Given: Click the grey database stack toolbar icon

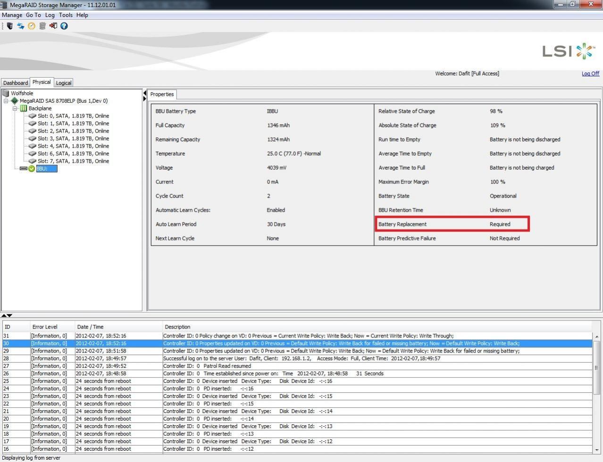Looking at the screenshot, I should [42, 26].
